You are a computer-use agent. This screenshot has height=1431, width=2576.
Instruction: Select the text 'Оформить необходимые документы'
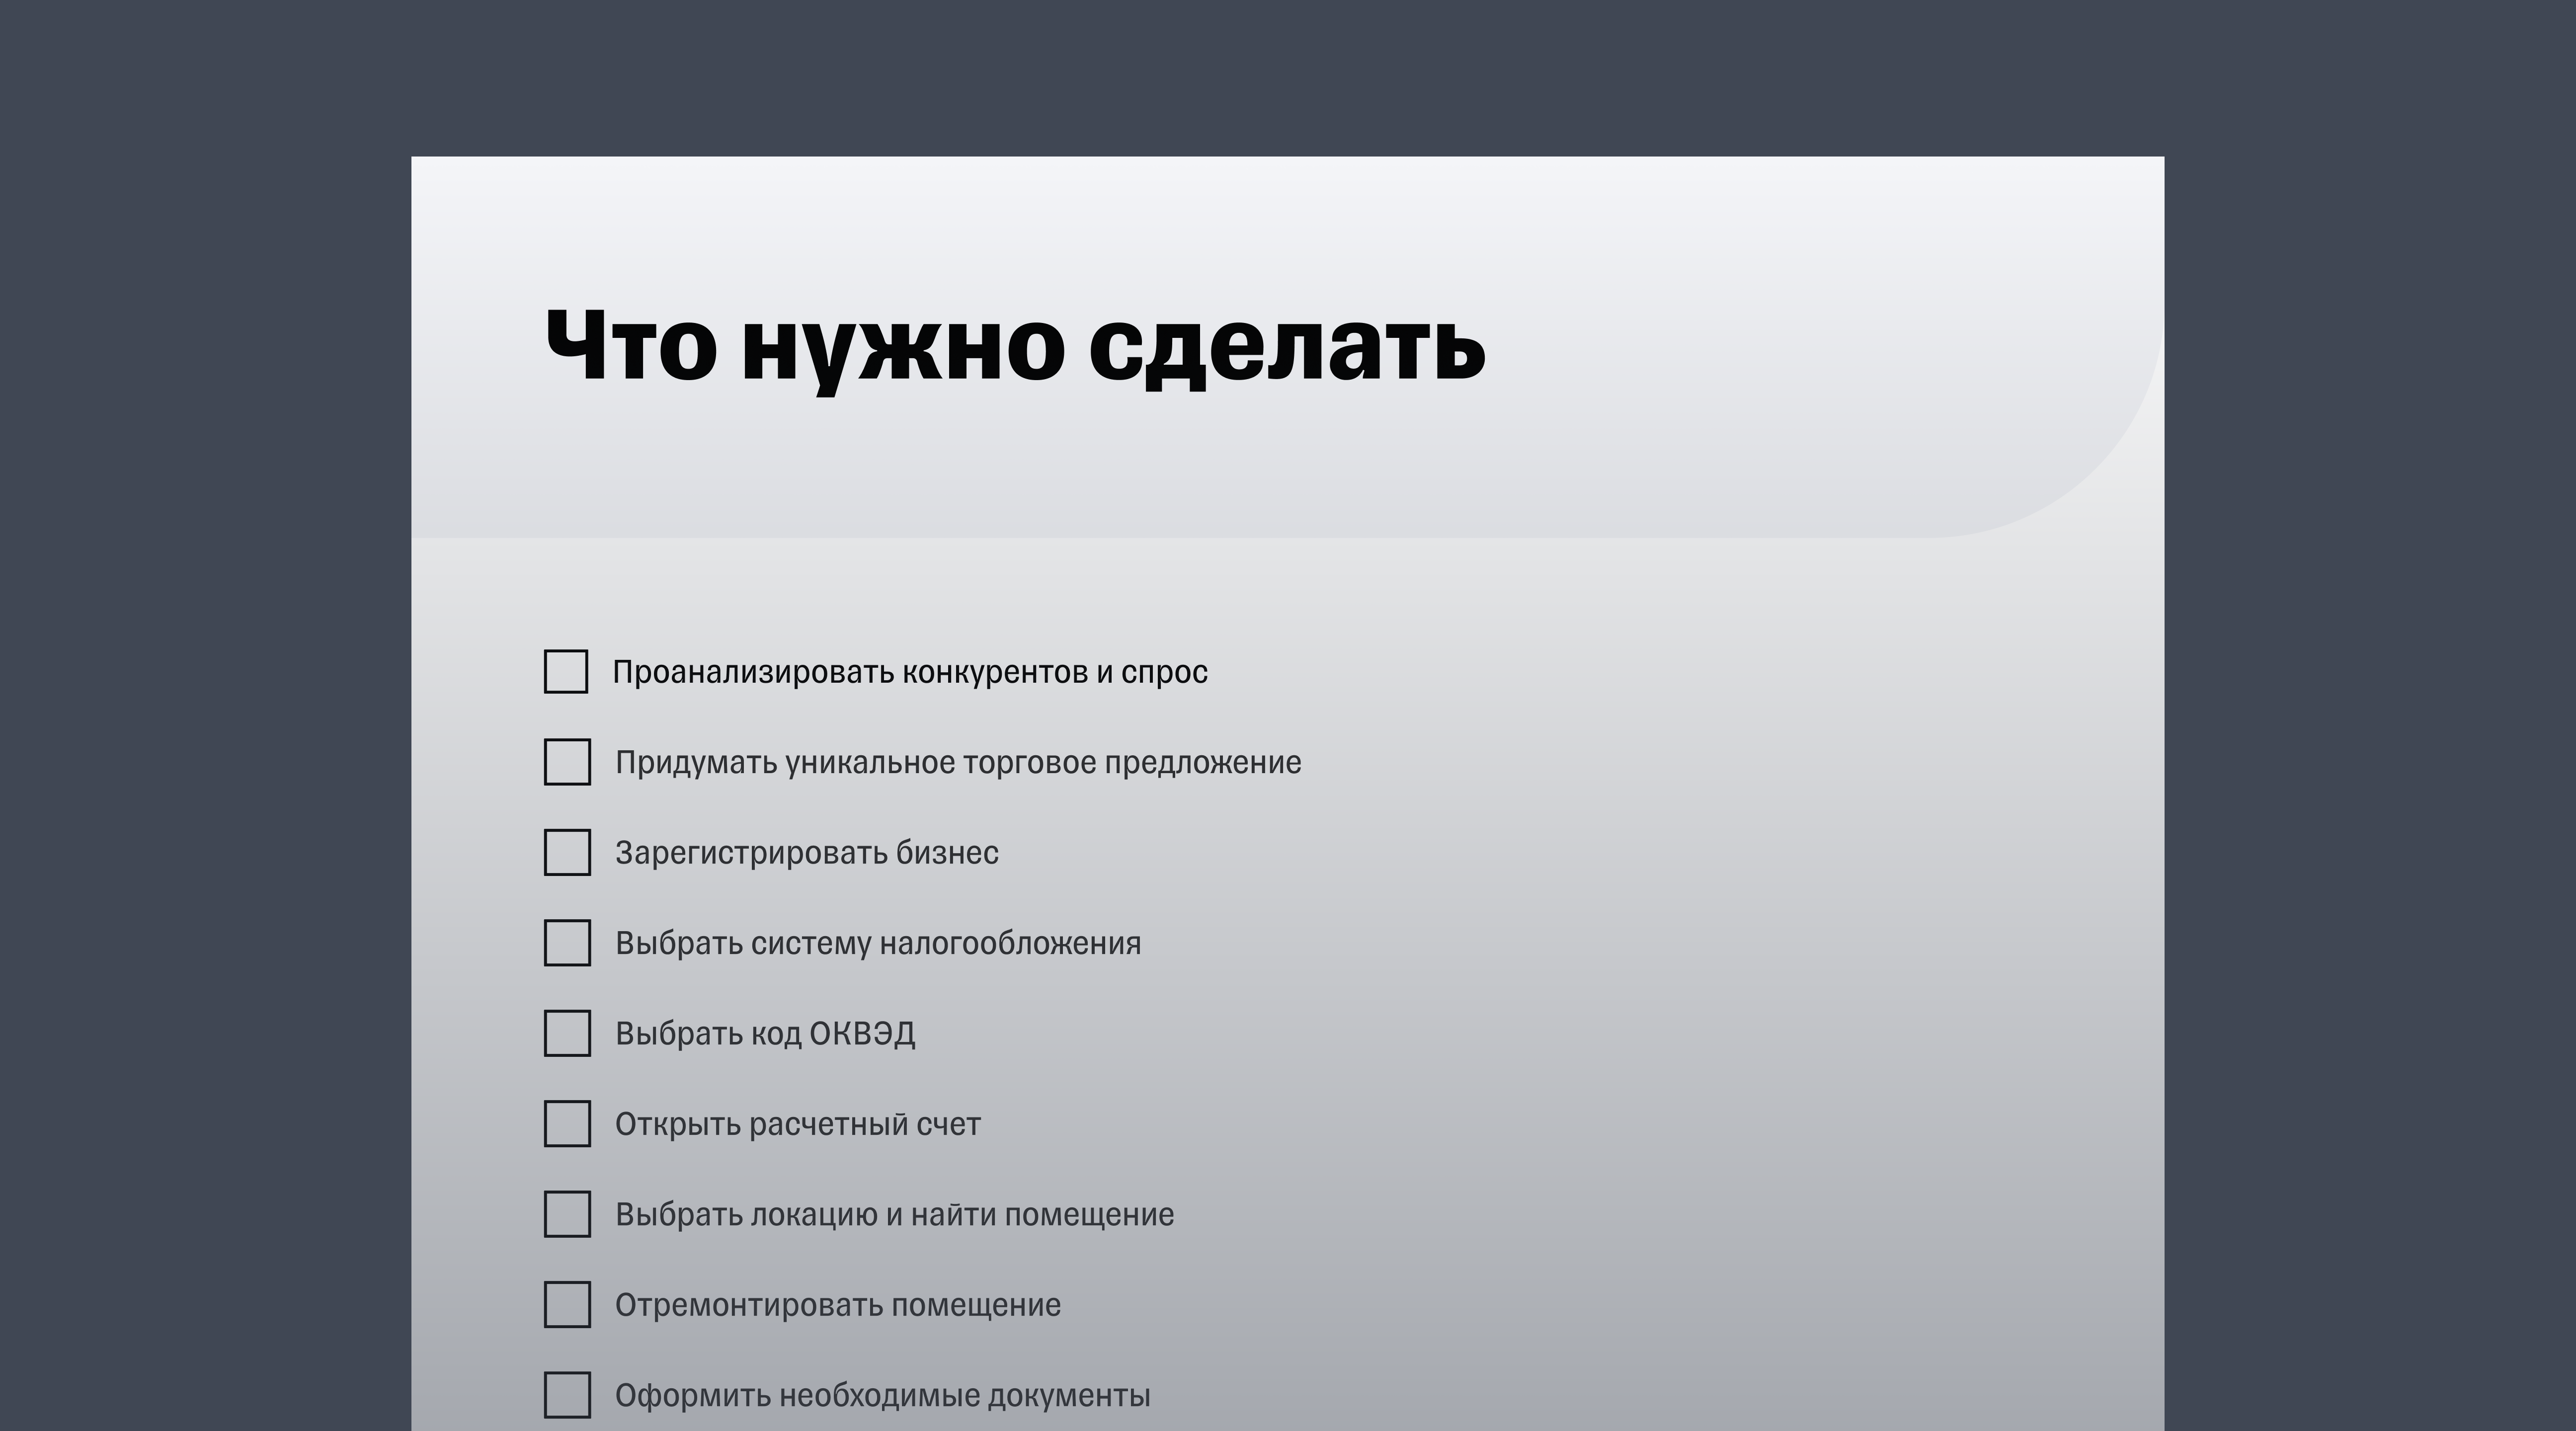(883, 1395)
